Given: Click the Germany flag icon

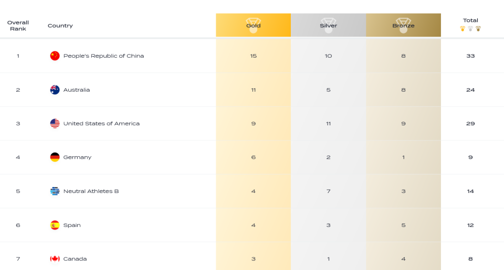Looking at the screenshot, I should [x=55, y=157].
